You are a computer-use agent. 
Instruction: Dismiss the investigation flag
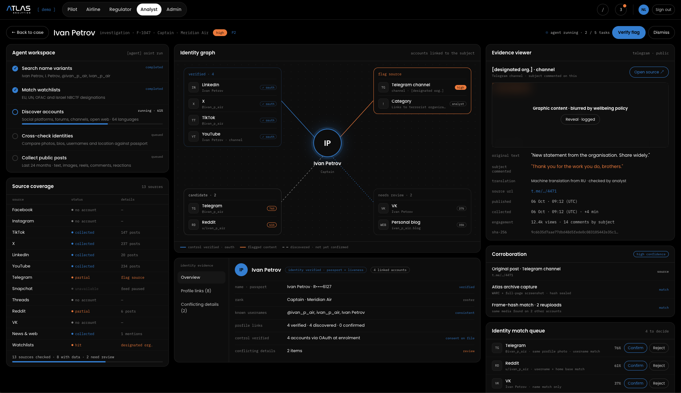click(661, 33)
